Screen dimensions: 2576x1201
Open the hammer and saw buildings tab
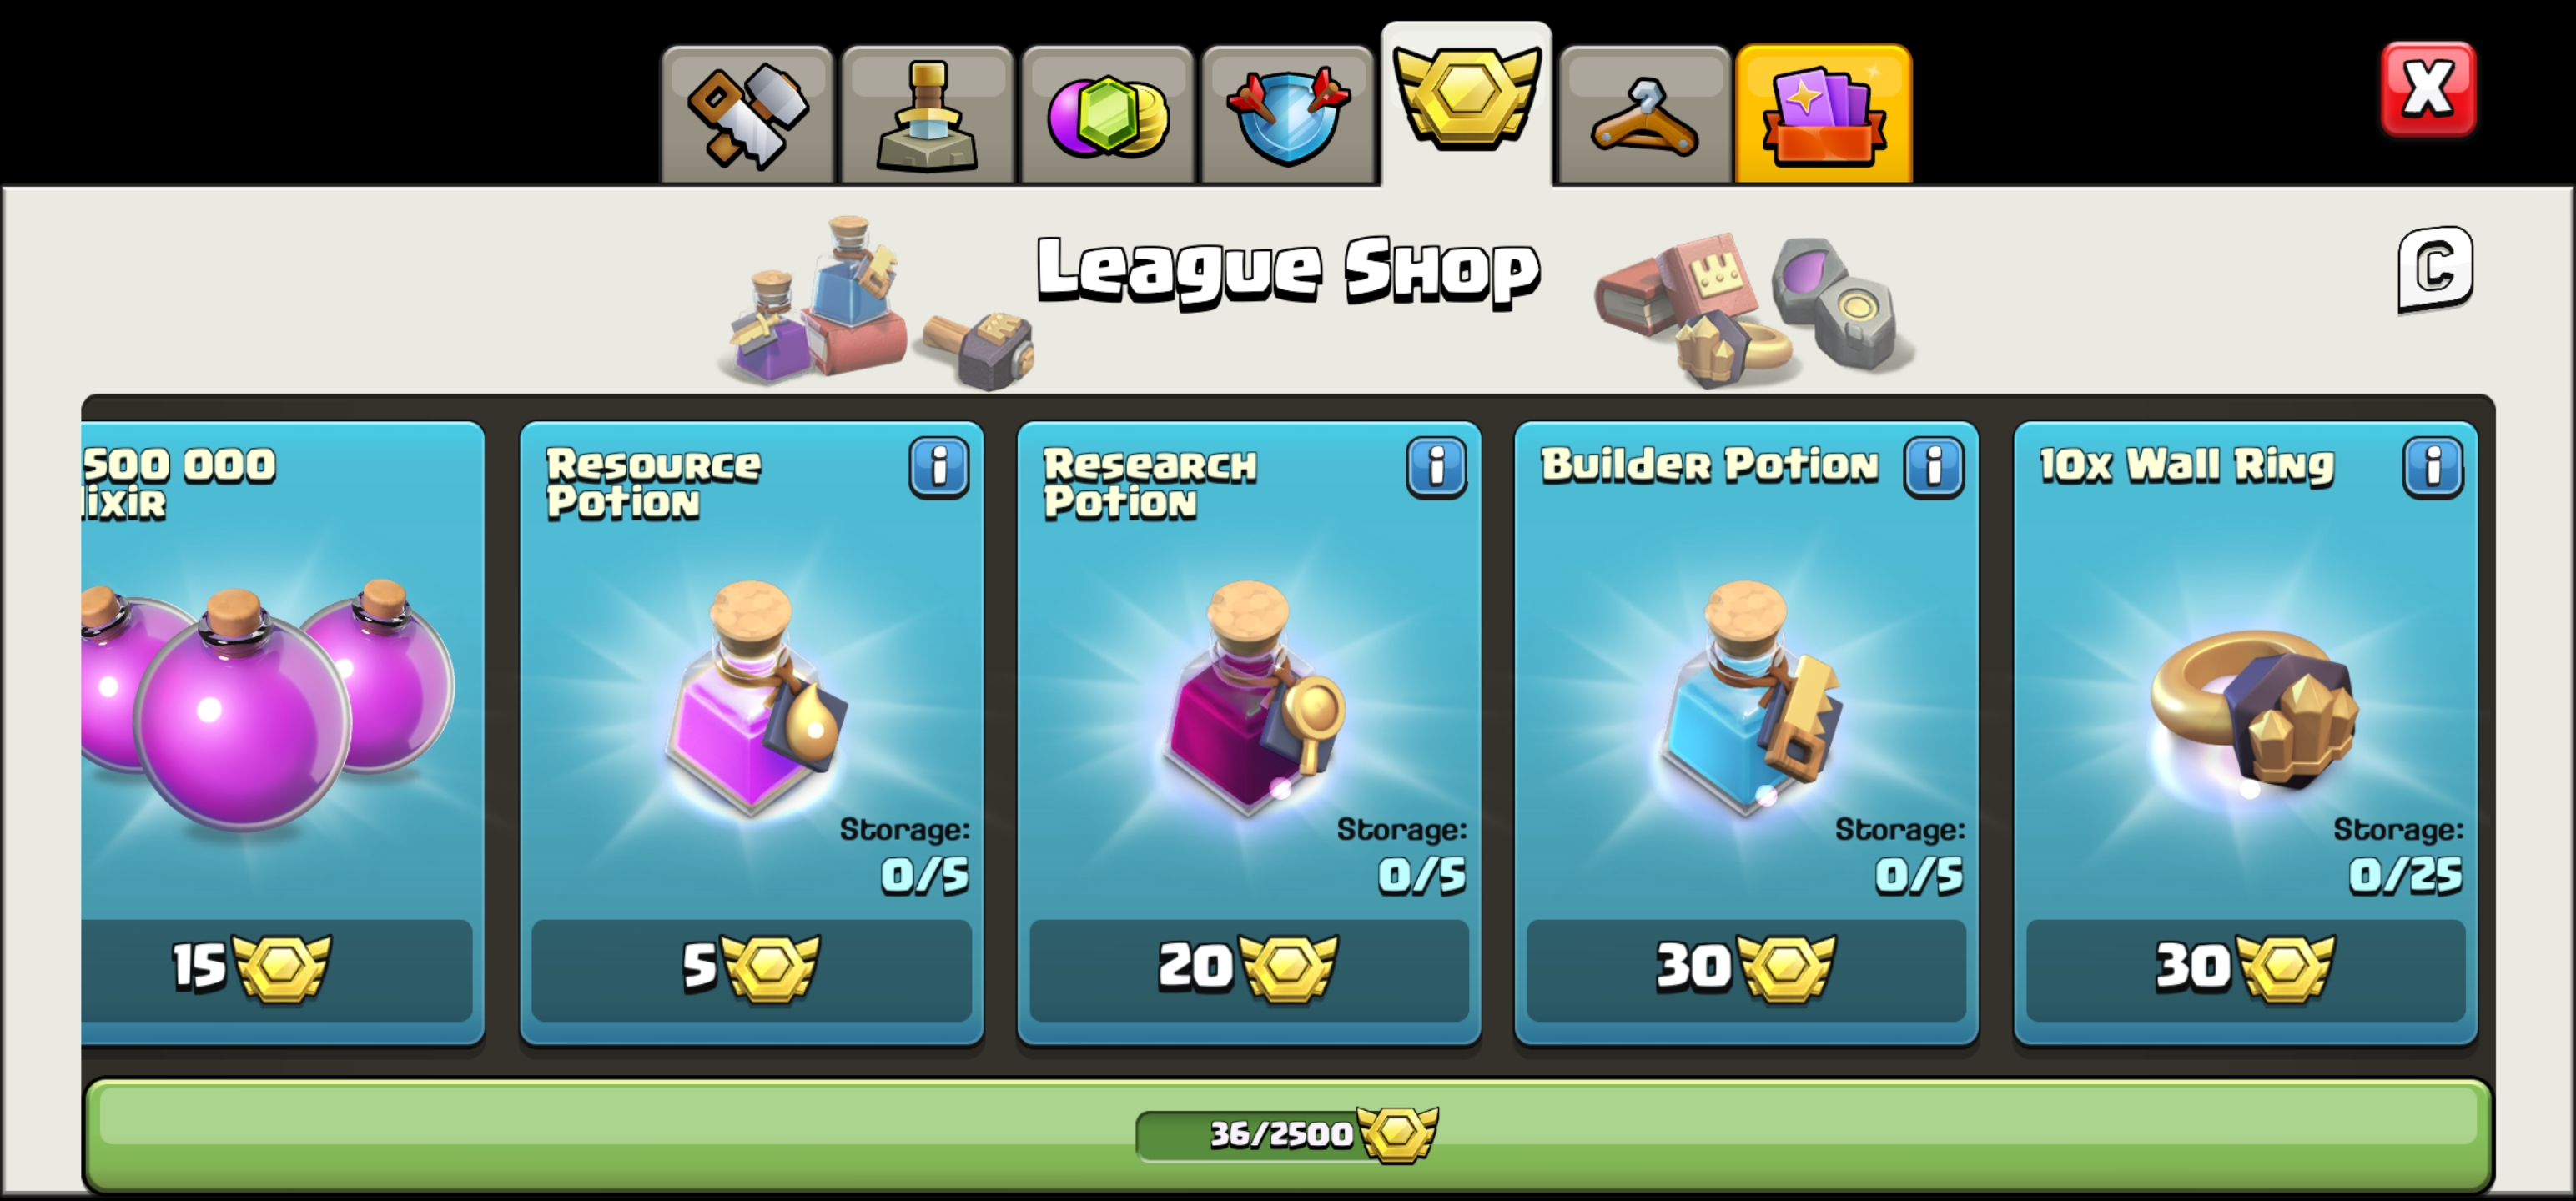tap(747, 115)
